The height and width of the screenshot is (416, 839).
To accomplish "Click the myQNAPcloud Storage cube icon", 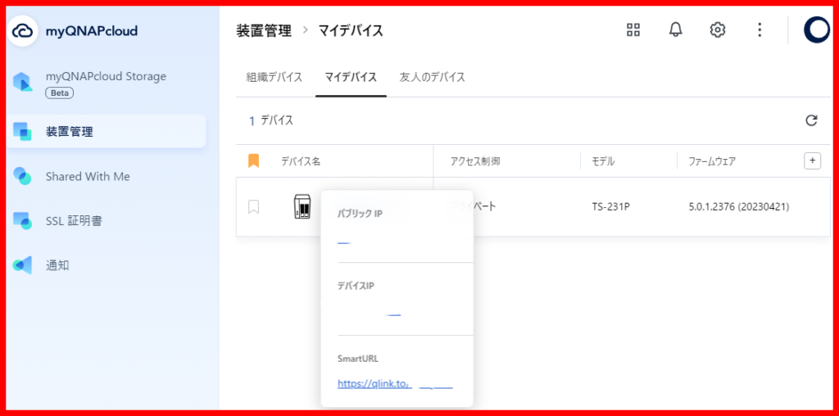I will (x=22, y=82).
